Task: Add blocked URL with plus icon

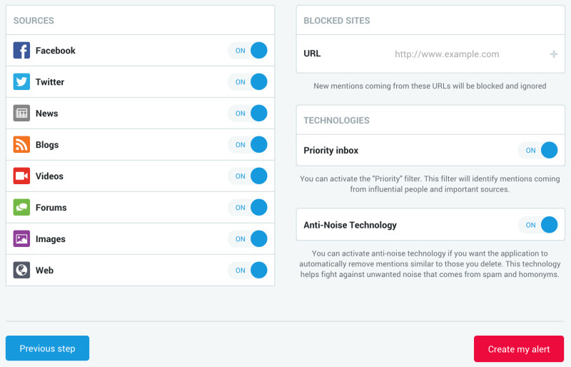Action: point(554,54)
